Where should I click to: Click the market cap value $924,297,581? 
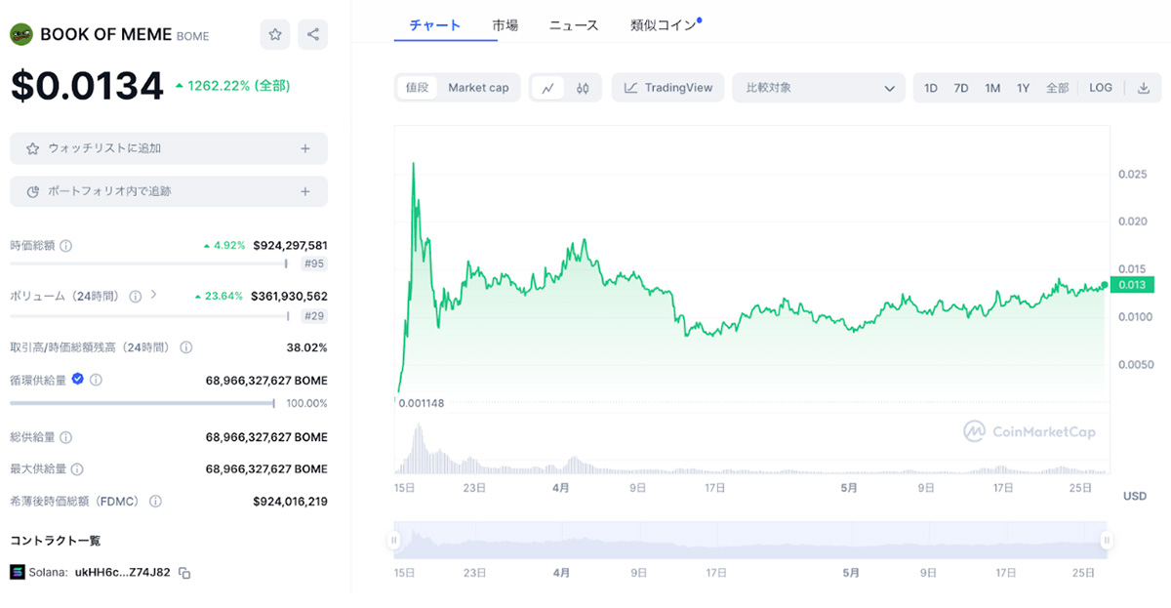[x=291, y=246]
